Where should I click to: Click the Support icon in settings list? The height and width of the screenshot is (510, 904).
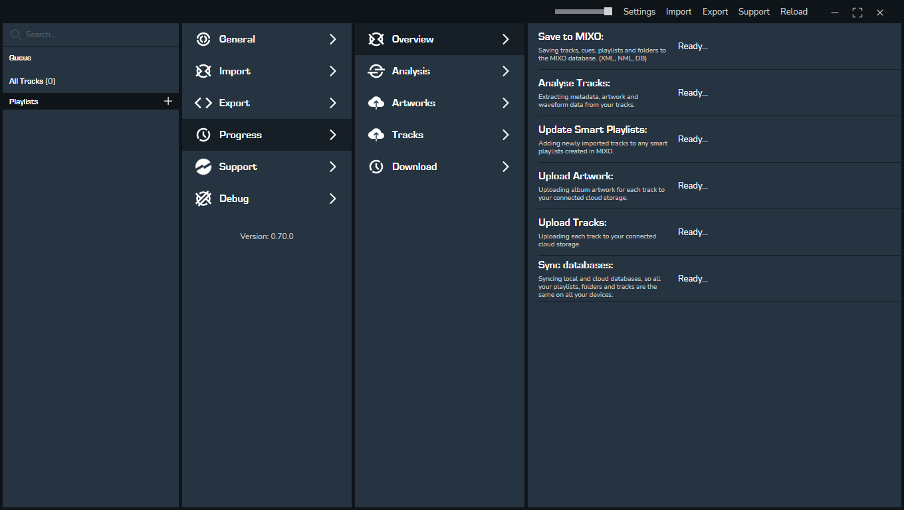(203, 167)
